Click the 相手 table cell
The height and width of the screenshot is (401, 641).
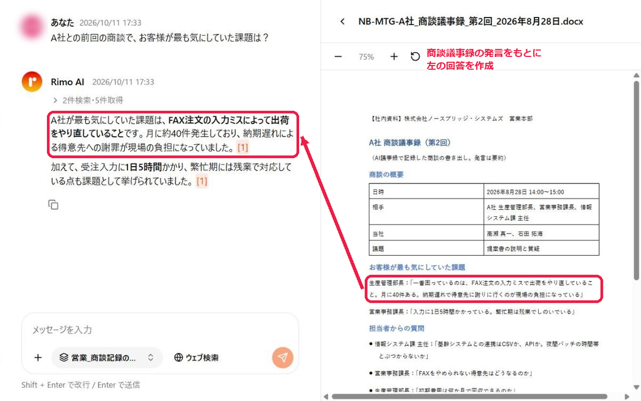pyautogui.click(x=426, y=212)
